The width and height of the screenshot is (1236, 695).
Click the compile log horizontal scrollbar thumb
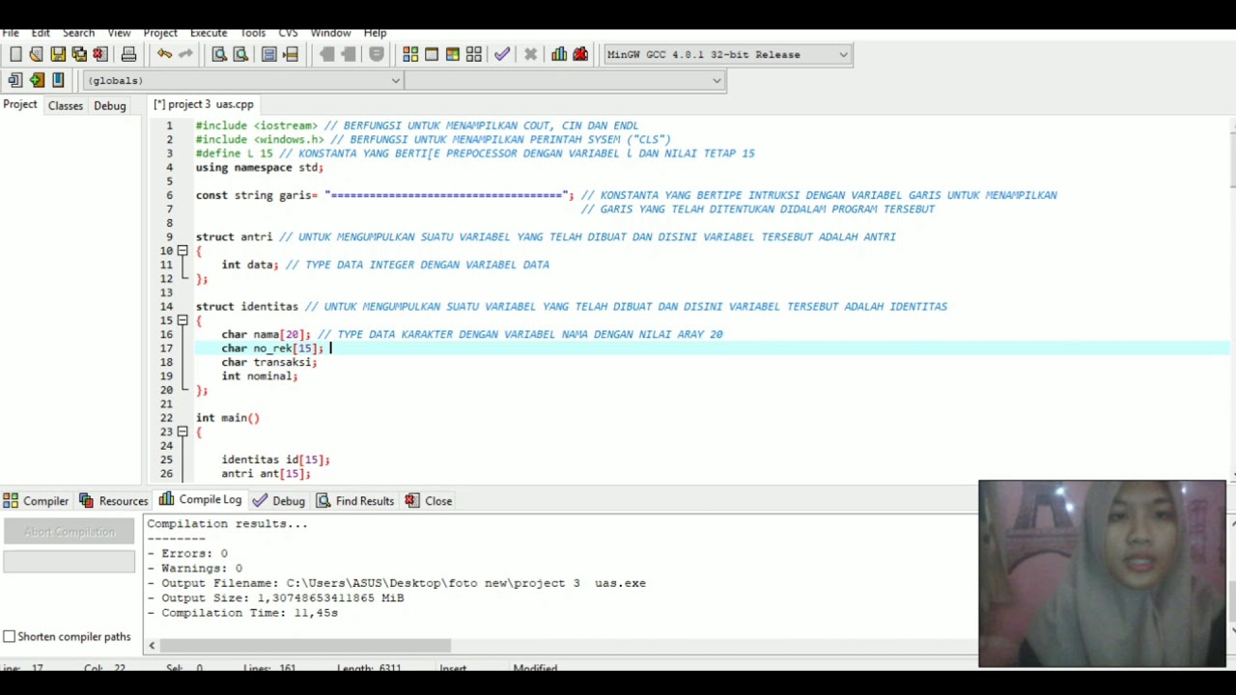click(305, 646)
